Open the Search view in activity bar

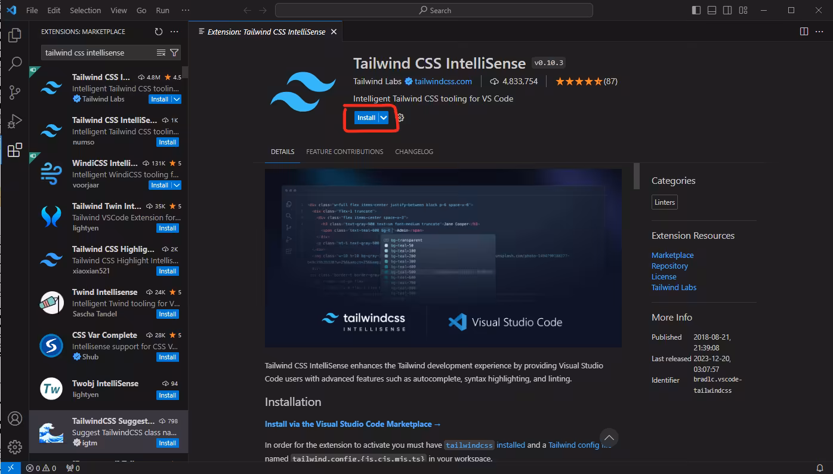tap(15, 63)
